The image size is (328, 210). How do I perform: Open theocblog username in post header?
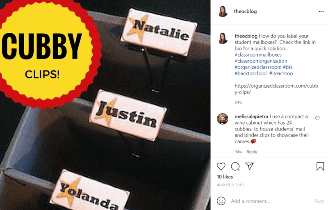coord(245,11)
